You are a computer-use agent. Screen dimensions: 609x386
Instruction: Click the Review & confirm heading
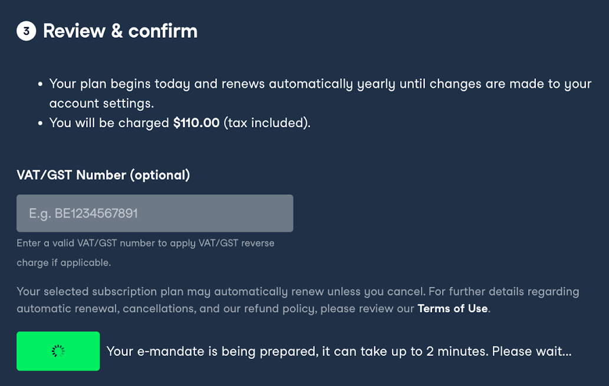[x=120, y=31]
